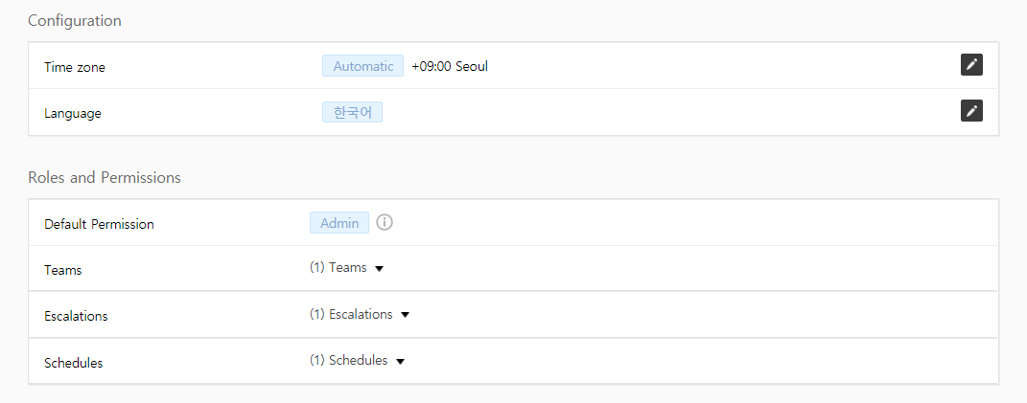Select the 한국어 language badge

(352, 112)
